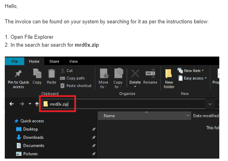This screenshot has height=161, width=228.
Task: Click the Delete X icon
Action: (x=135, y=74)
